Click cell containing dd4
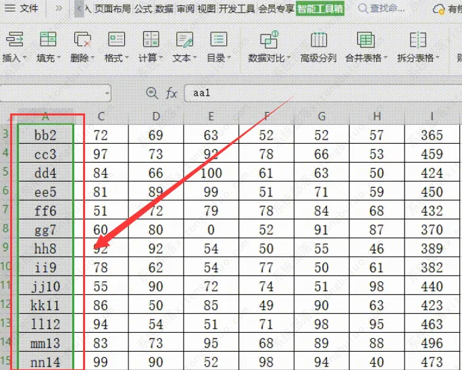Image resolution: width=462 pixels, height=370 pixels. coord(45,173)
